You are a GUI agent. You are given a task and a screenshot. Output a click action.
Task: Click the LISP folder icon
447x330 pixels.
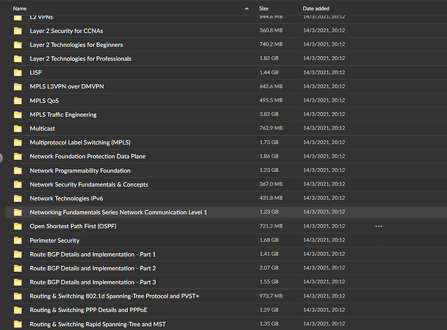click(18, 73)
